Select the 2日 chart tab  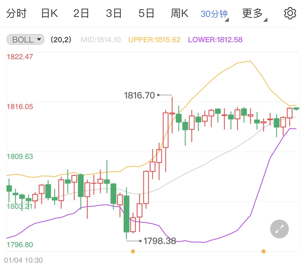click(81, 13)
